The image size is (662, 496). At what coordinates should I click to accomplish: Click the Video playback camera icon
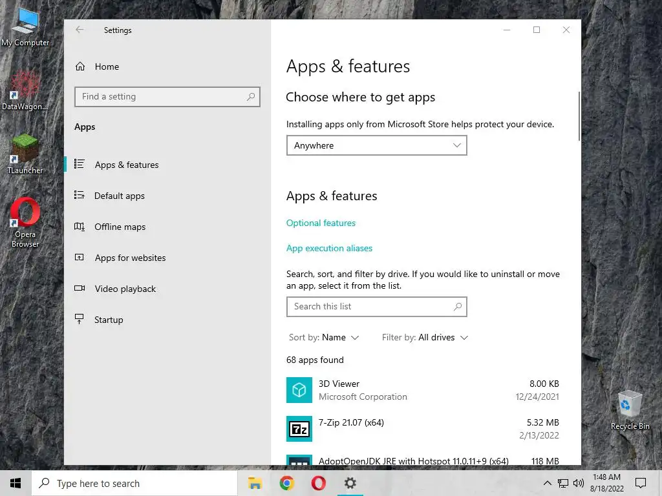pos(80,288)
